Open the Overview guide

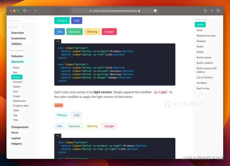[x=18, y=33]
